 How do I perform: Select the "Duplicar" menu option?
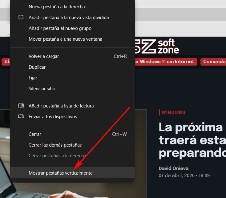[72, 67]
